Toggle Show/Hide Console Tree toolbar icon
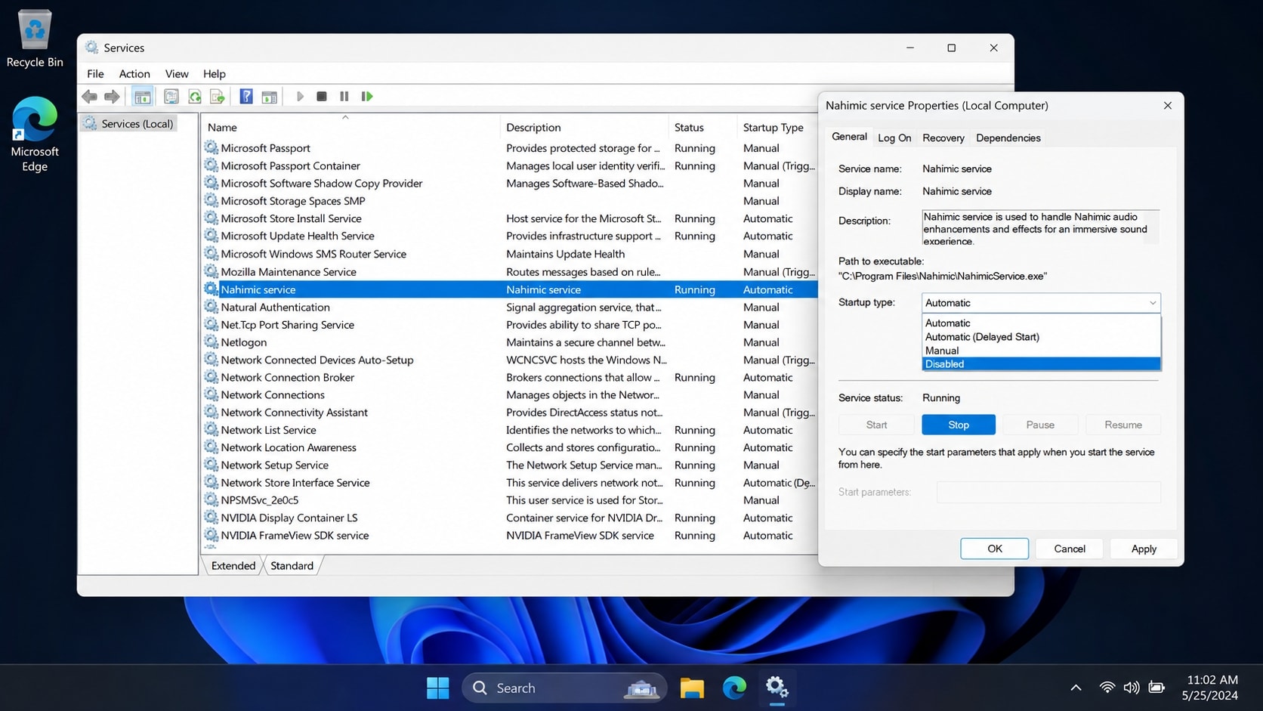 [x=142, y=96]
